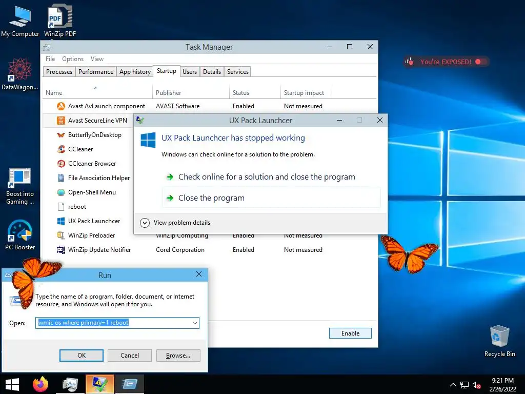
Task: Click ButterflyOnDesktop startup entry icon
Action: tap(61, 135)
